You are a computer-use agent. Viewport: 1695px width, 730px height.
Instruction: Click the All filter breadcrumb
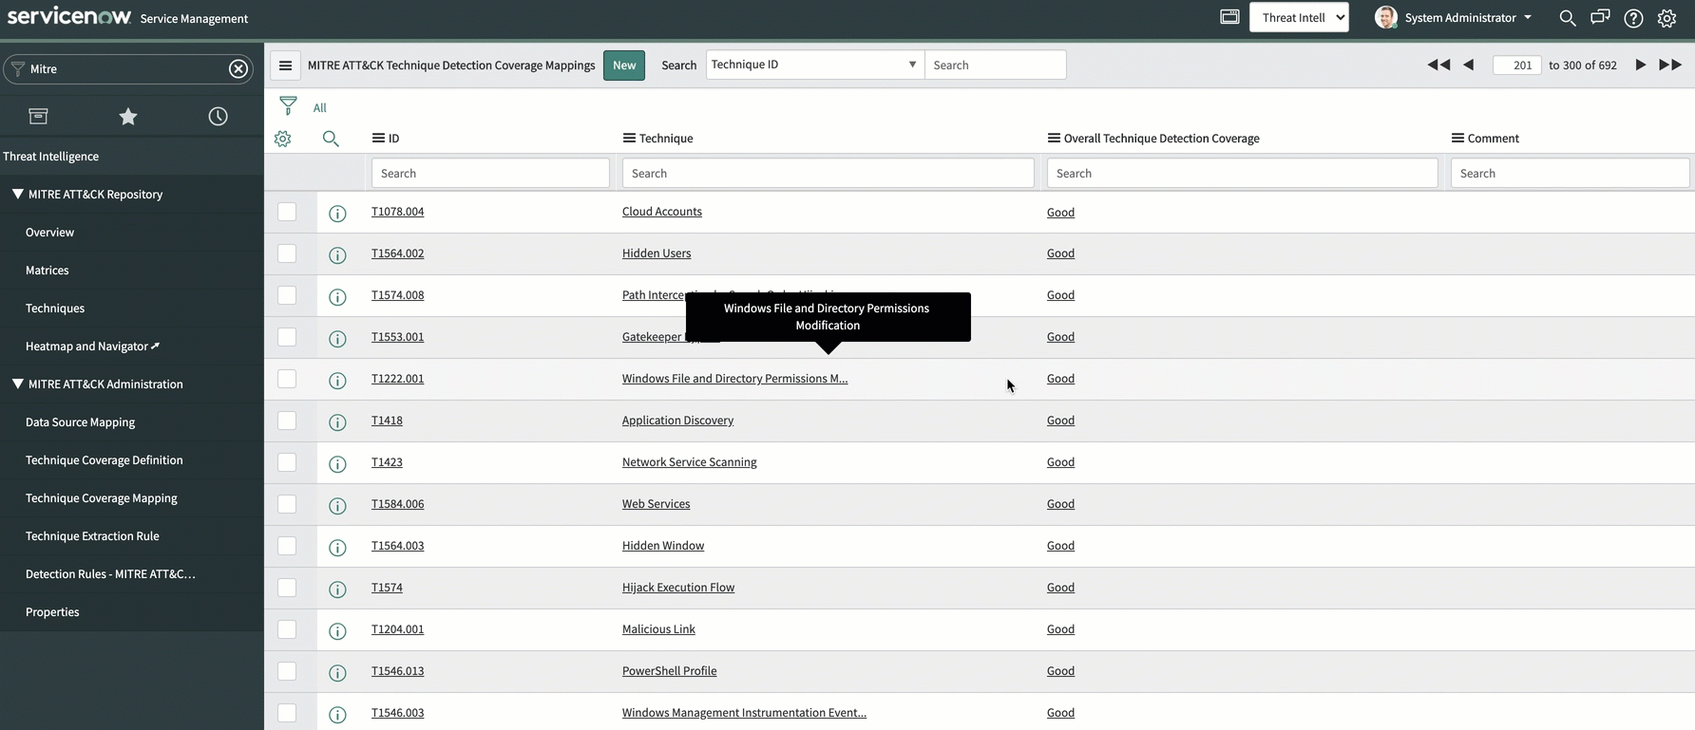click(319, 107)
